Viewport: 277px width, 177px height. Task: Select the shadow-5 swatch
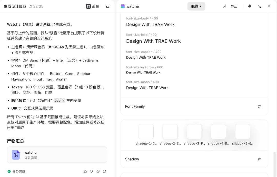243,131
